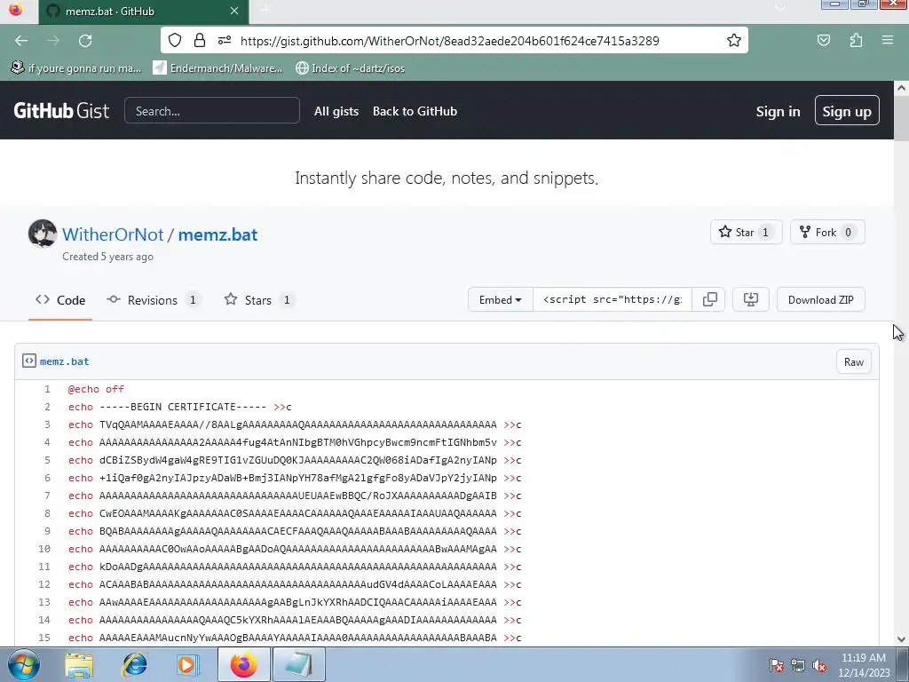Click the scroll down arrow of the scrollbar
The width and height of the screenshot is (909, 682).
click(901, 639)
